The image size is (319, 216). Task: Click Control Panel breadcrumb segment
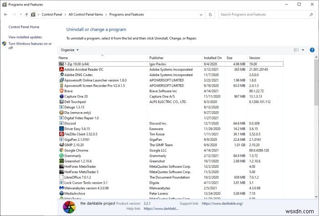(52, 15)
